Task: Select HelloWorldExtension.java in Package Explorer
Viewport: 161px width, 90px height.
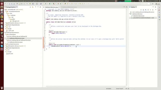Action: pyautogui.click(x=17, y=38)
